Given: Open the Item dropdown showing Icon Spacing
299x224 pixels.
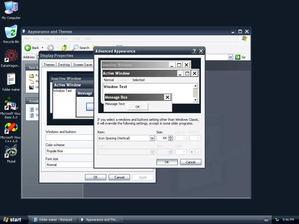Looking at the screenshot, I should 152,138.
